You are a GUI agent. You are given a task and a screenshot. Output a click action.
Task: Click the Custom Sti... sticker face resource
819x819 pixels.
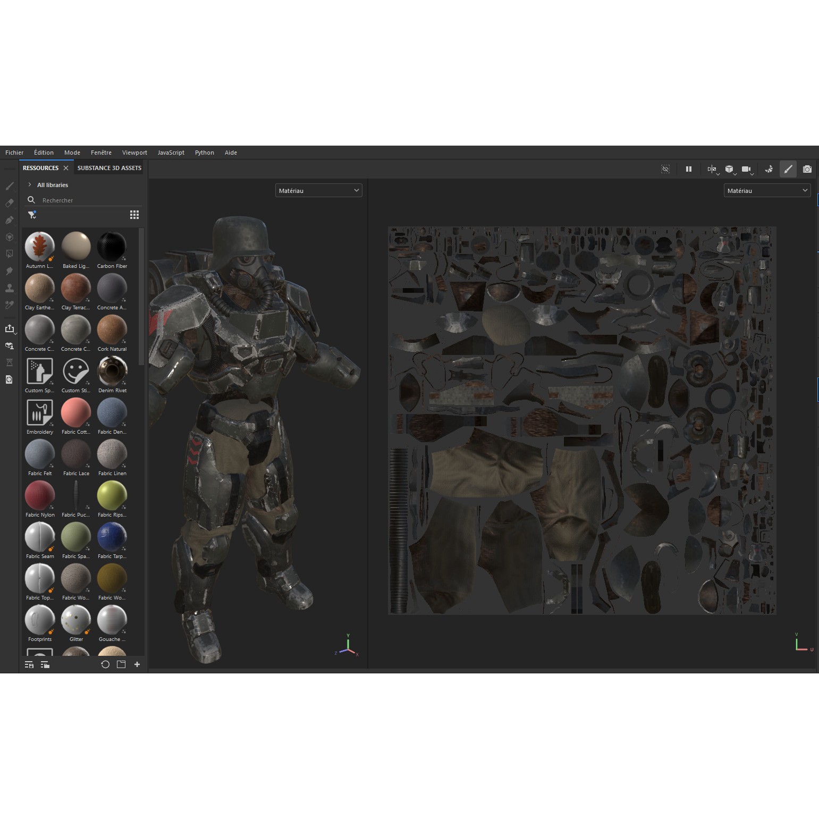[x=76, y=375]
